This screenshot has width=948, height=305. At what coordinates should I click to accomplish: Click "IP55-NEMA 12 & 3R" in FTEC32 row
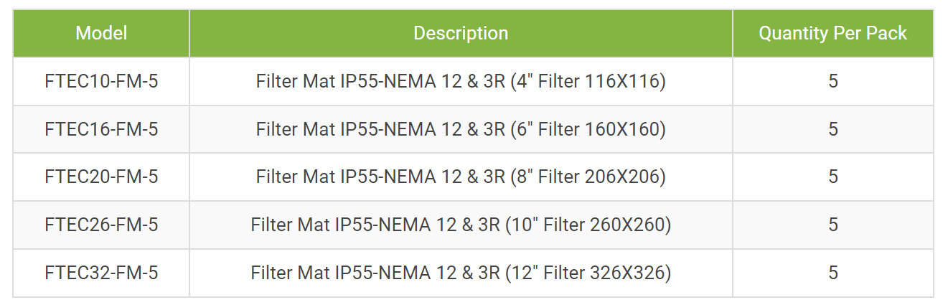(x=417, y=273)
